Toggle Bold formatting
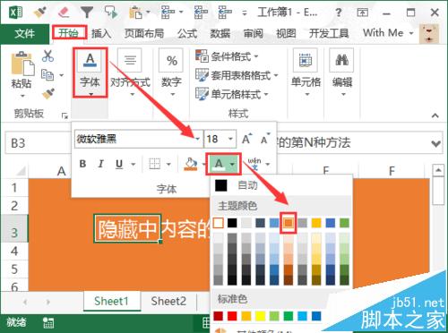The width and height of the screenshot is (448, 333). (x=82, y=164)
